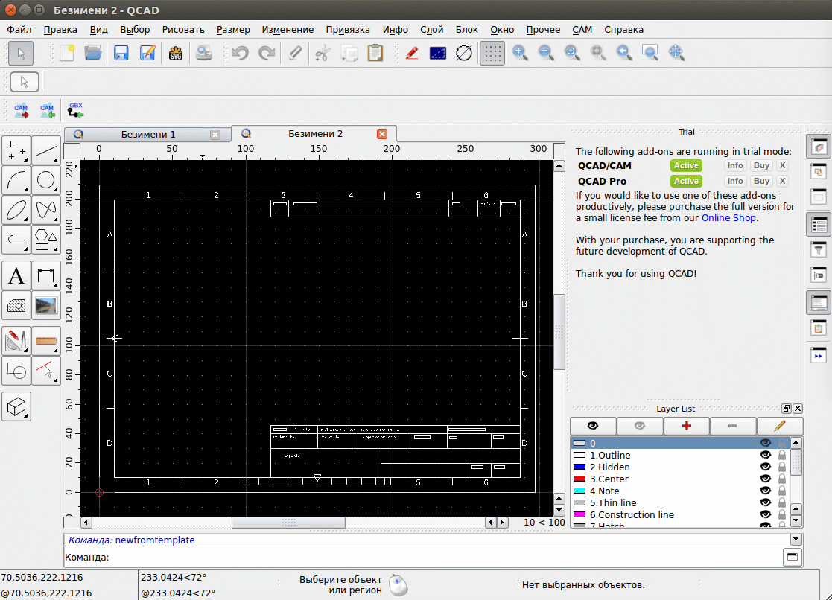
Task: Open a drawing with folder icon
Action: pyautogui.click(x=93, y=53)
